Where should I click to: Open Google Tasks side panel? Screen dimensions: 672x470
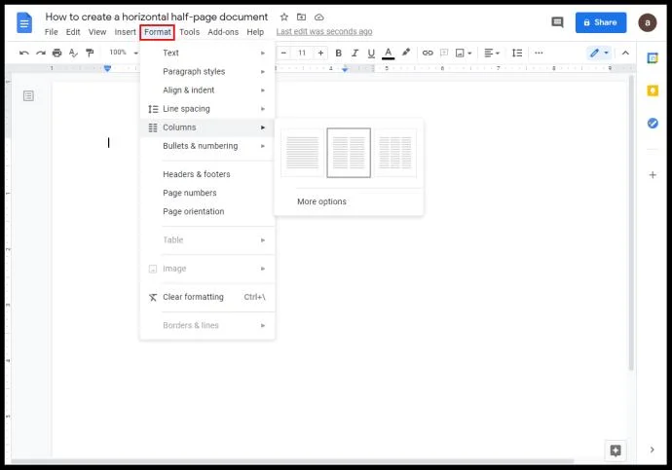(x=653, y=124)
